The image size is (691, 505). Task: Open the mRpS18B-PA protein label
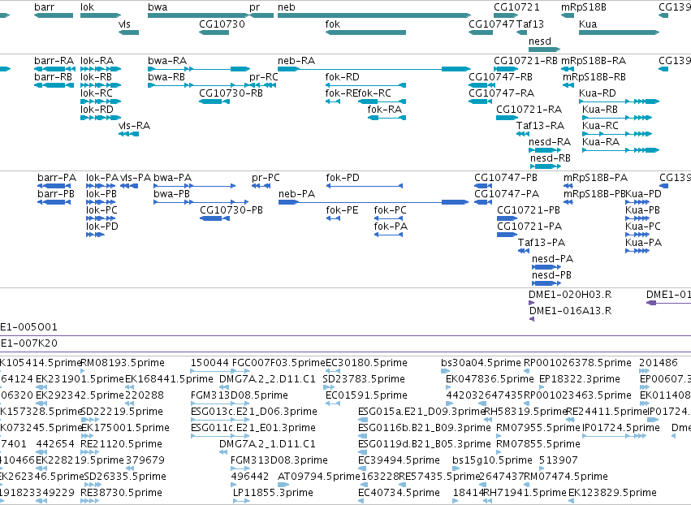[x=595, y=178]
